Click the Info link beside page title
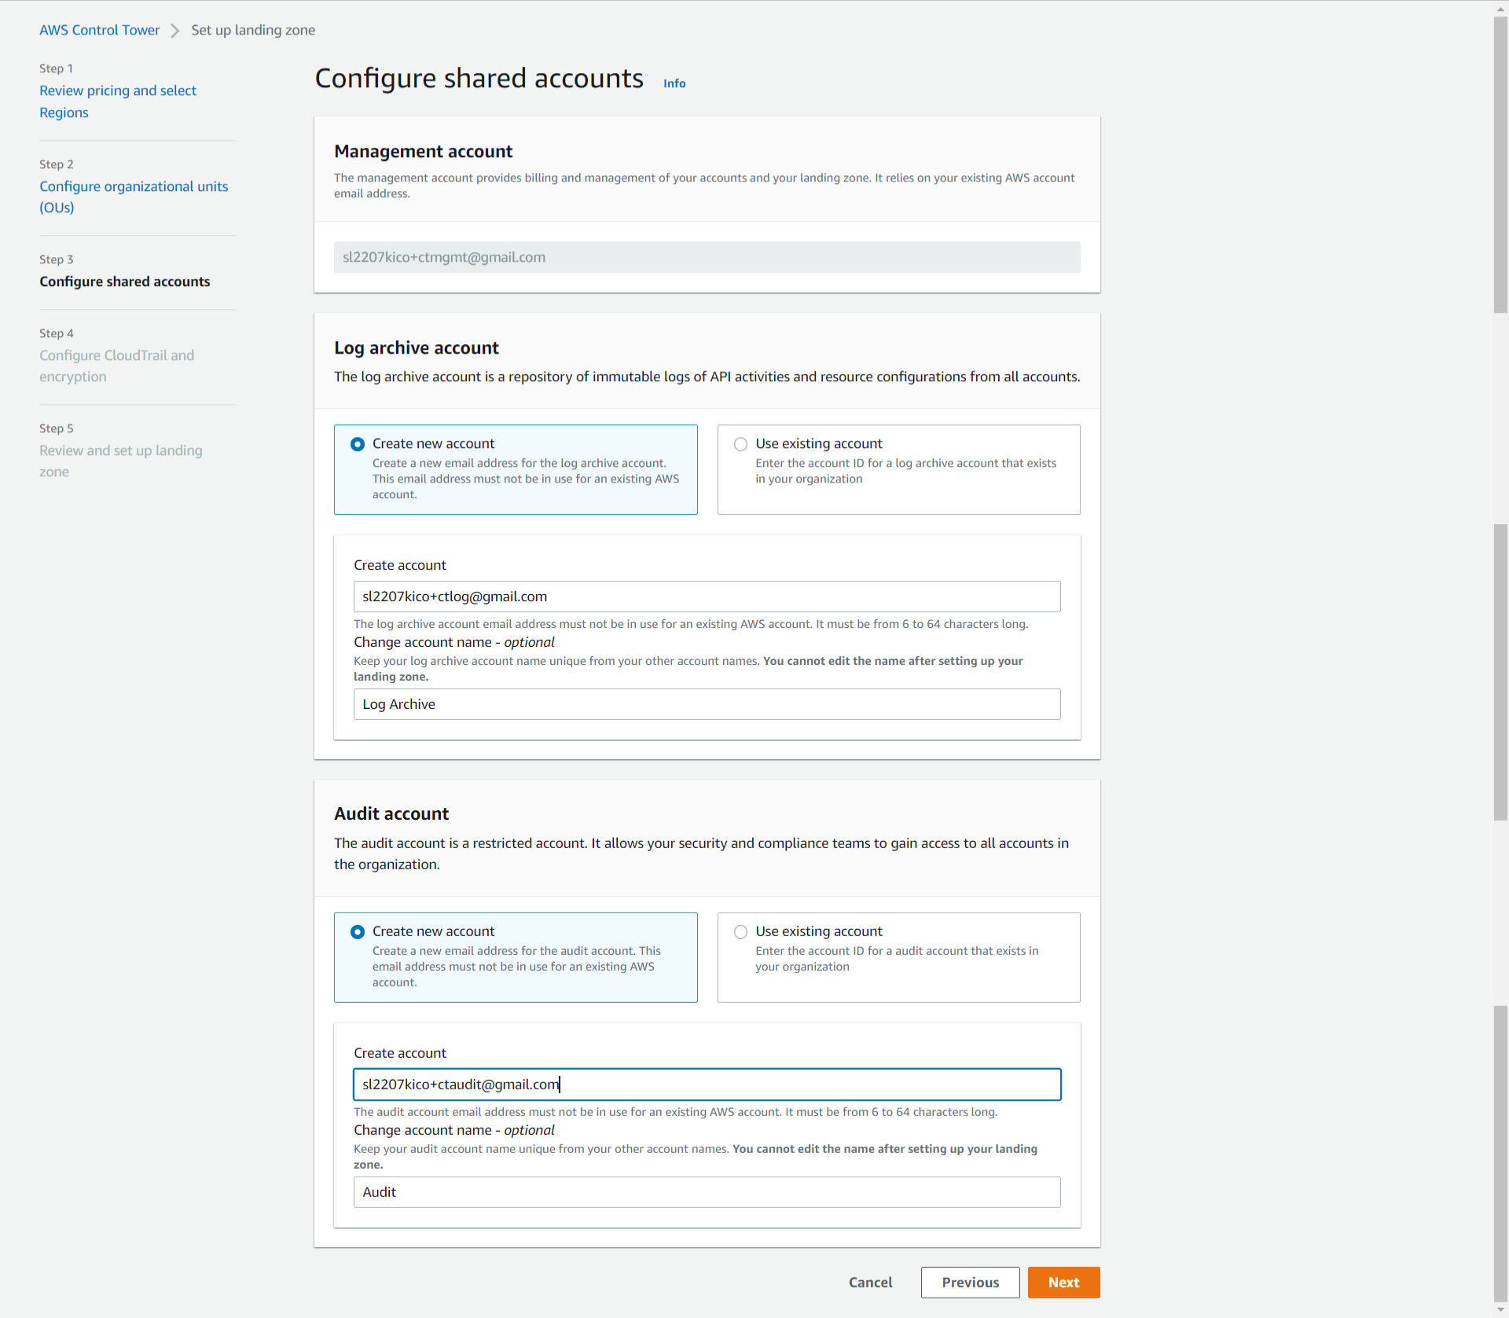This screenshot has height=1318, width=1509. coord(674,83)
